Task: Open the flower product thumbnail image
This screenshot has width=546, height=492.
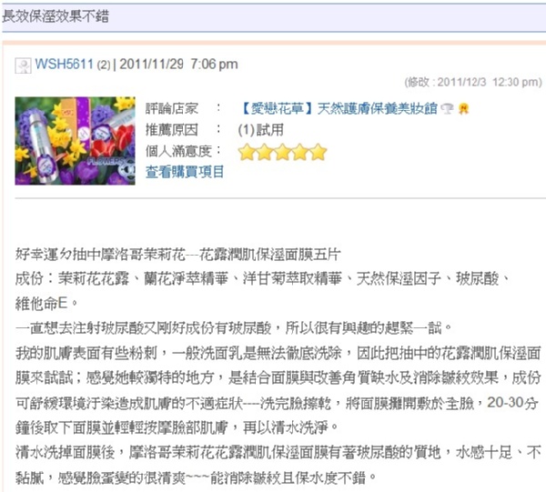Action: coord(75,141)
